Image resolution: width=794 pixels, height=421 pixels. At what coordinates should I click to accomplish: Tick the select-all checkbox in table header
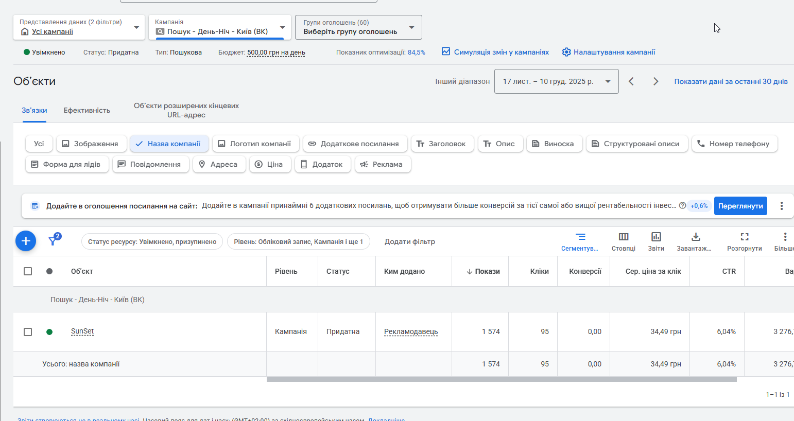pos(28,271)
